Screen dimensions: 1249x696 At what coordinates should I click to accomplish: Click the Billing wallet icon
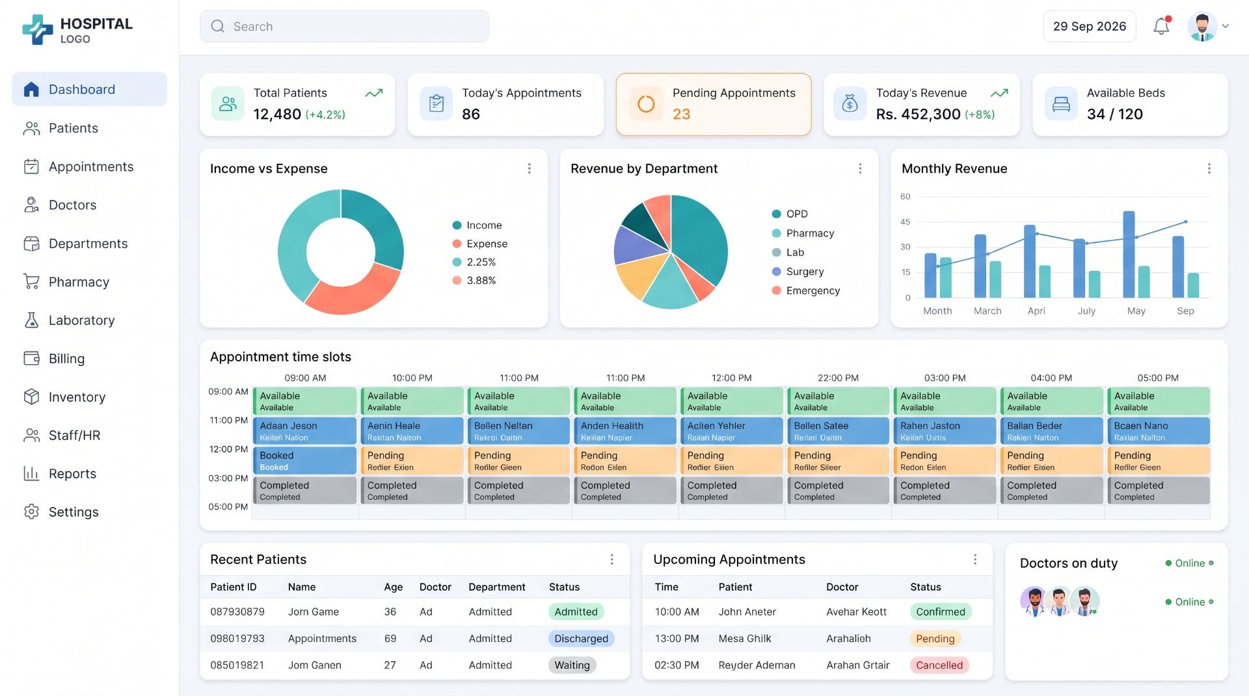31,358
